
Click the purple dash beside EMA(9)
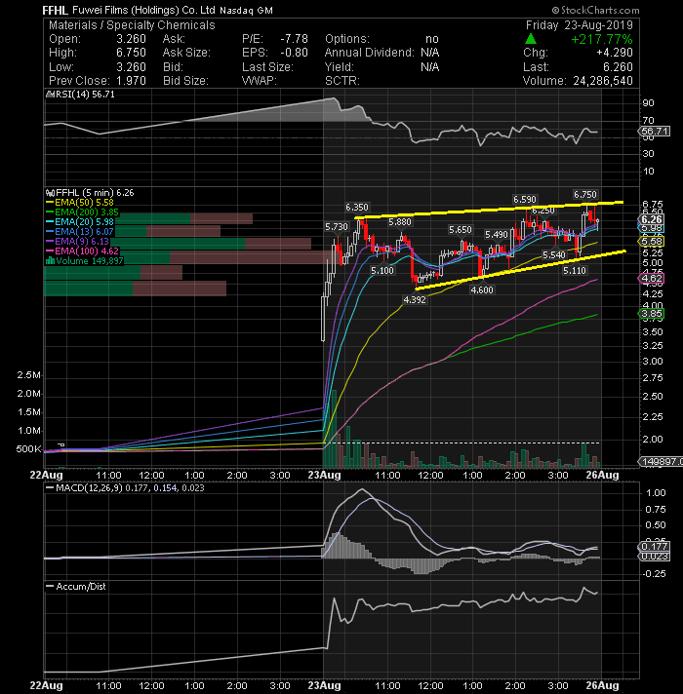pos(50,242)
